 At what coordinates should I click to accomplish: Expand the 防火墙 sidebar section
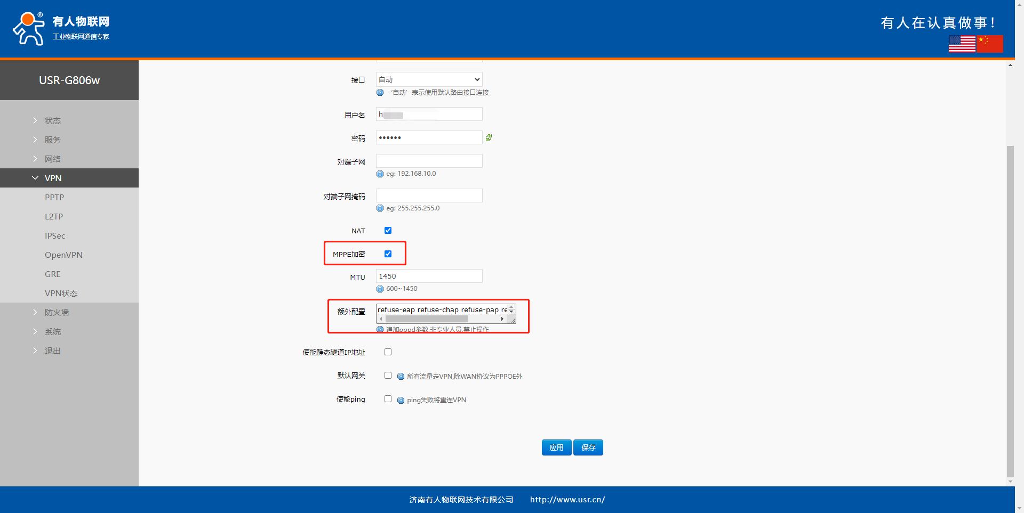click(57, 312)
